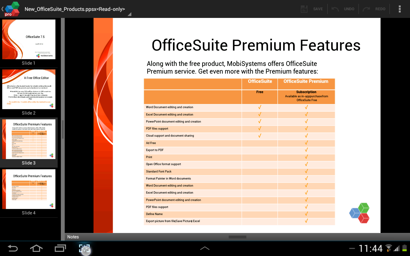
Task: Click the Free column checkmark for Cloud support
Action: 260,136
